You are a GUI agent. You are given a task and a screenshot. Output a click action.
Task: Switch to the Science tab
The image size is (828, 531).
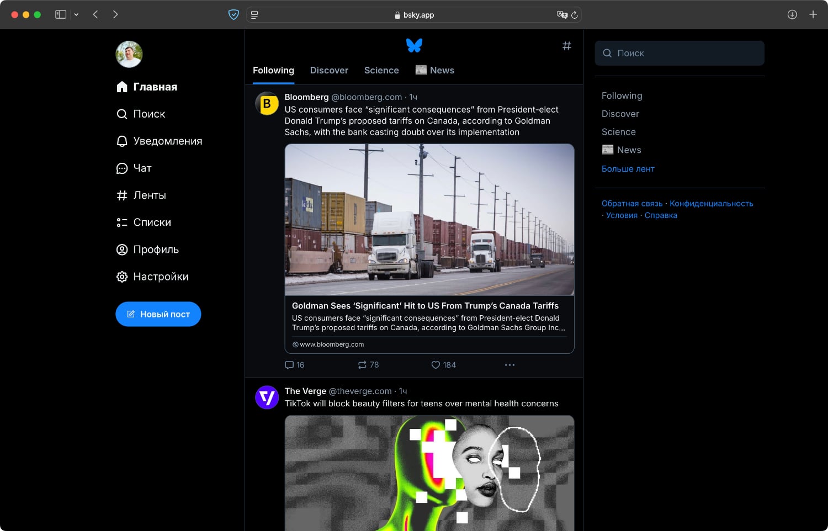pos(381,71)
